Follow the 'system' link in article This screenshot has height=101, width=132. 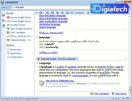60,67
